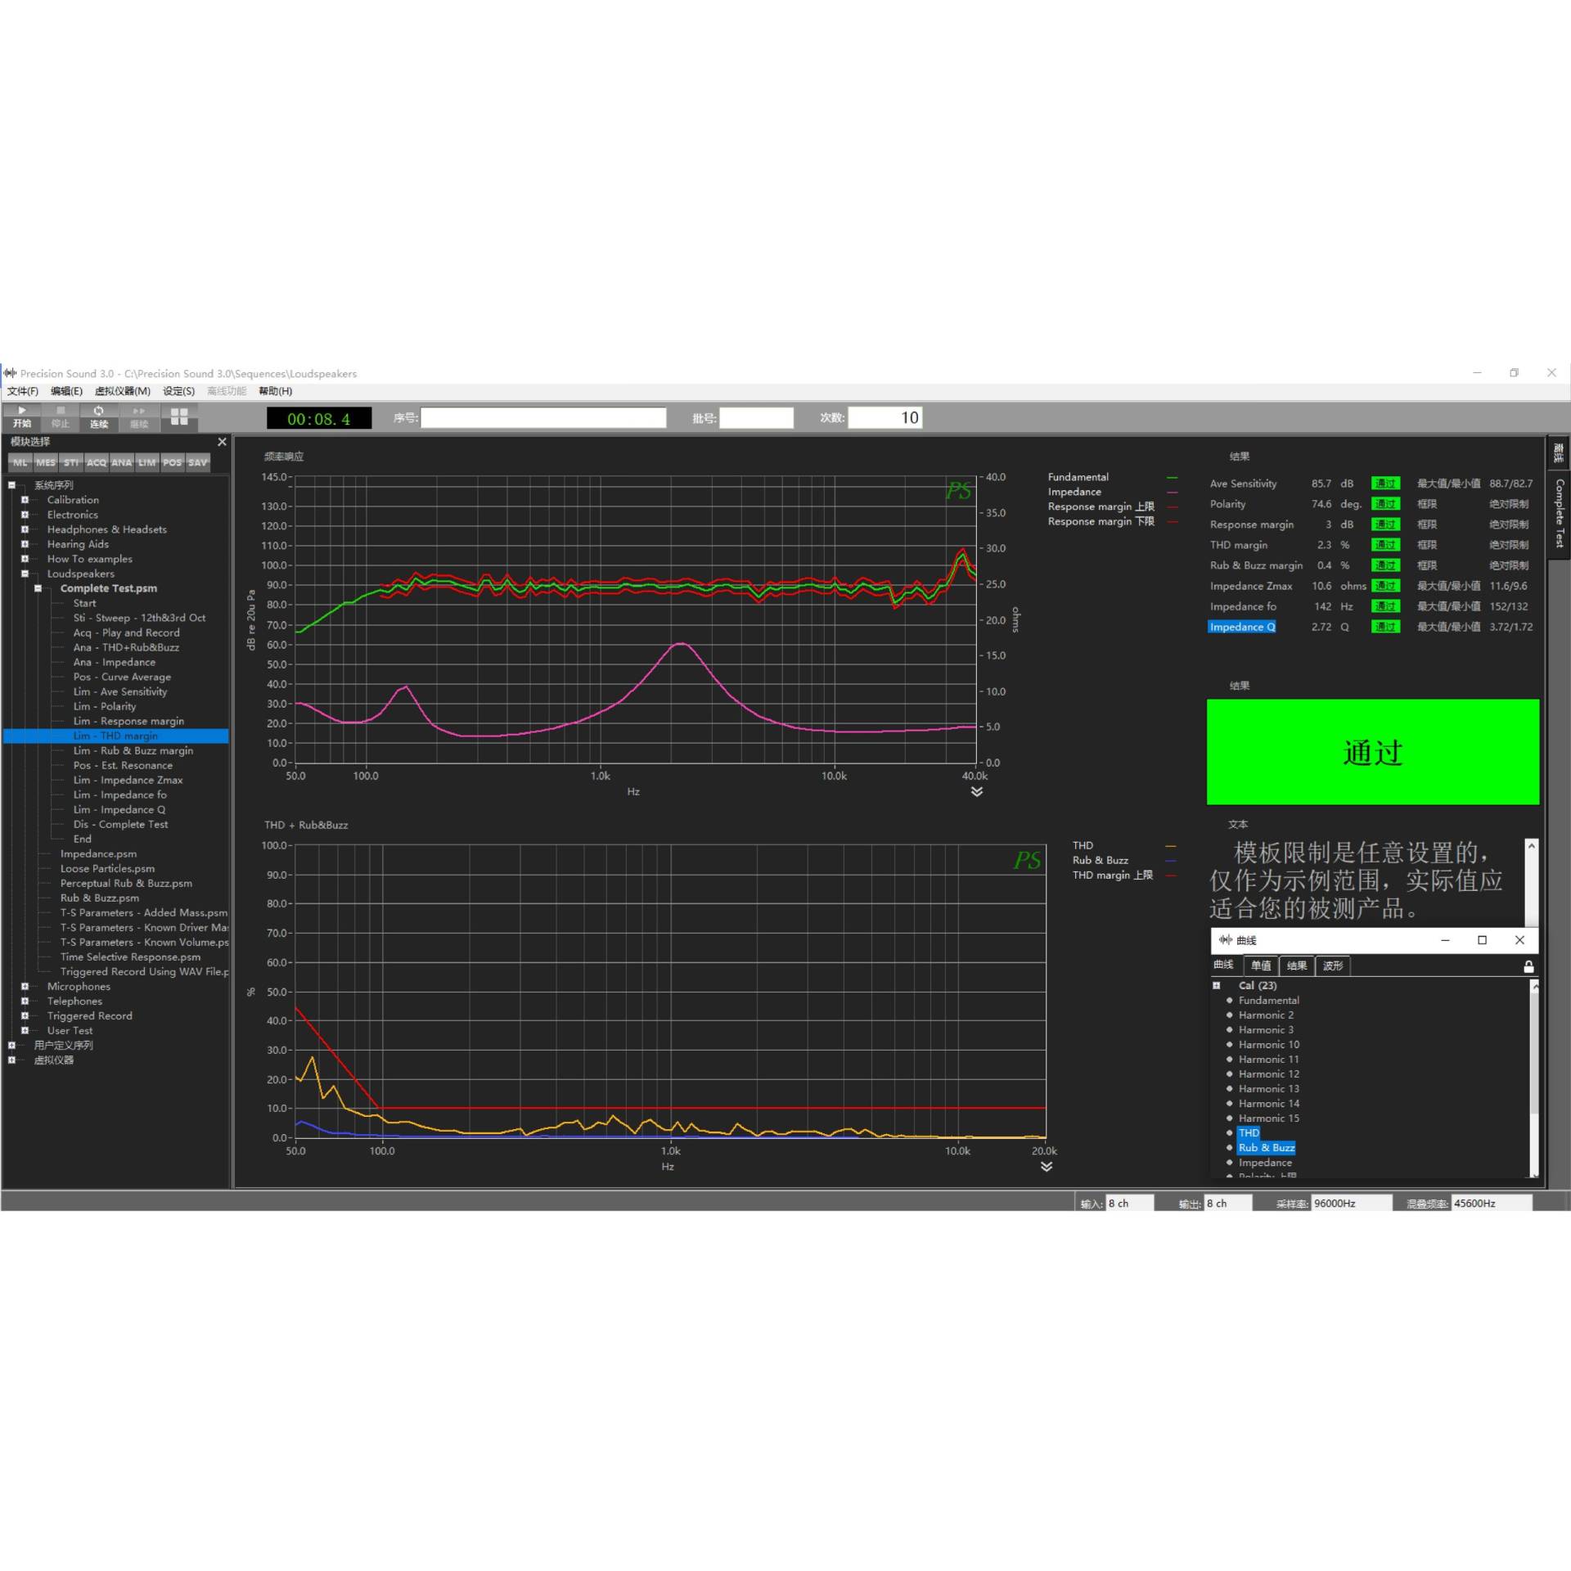The image size is (1571, 1571).
Task: Close the 模块选择 module panel
Action: point(222,442)
